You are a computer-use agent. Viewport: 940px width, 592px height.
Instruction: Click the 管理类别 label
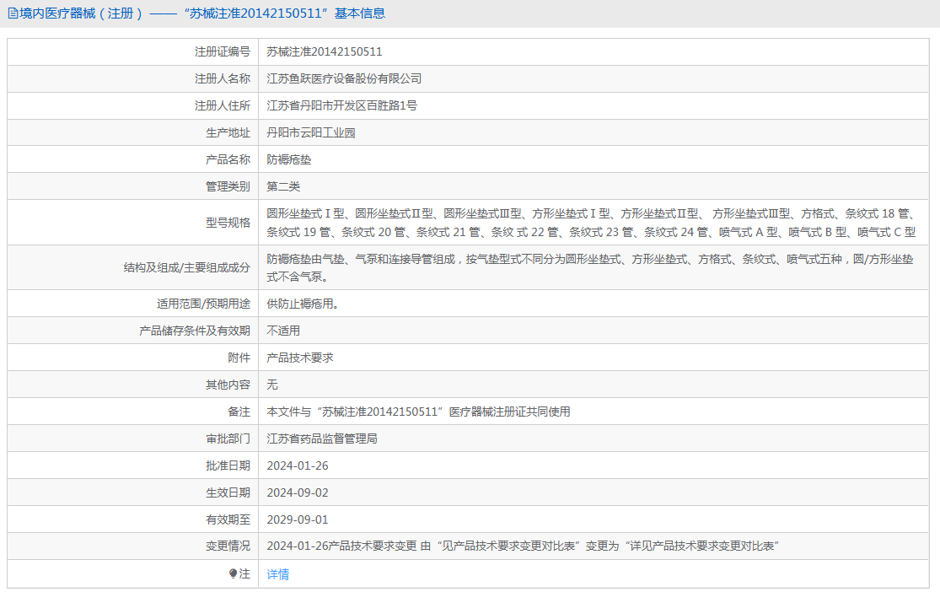tap(228, 186)
